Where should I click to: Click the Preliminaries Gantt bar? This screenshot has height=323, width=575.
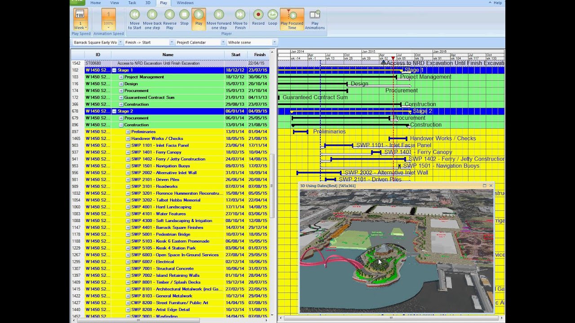(301, 131)
